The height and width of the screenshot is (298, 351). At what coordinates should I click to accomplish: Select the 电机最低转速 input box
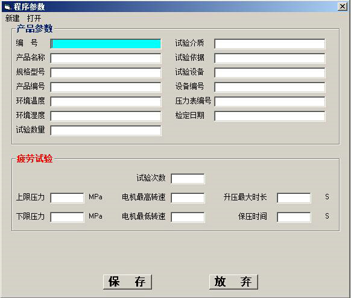point(188,217)
